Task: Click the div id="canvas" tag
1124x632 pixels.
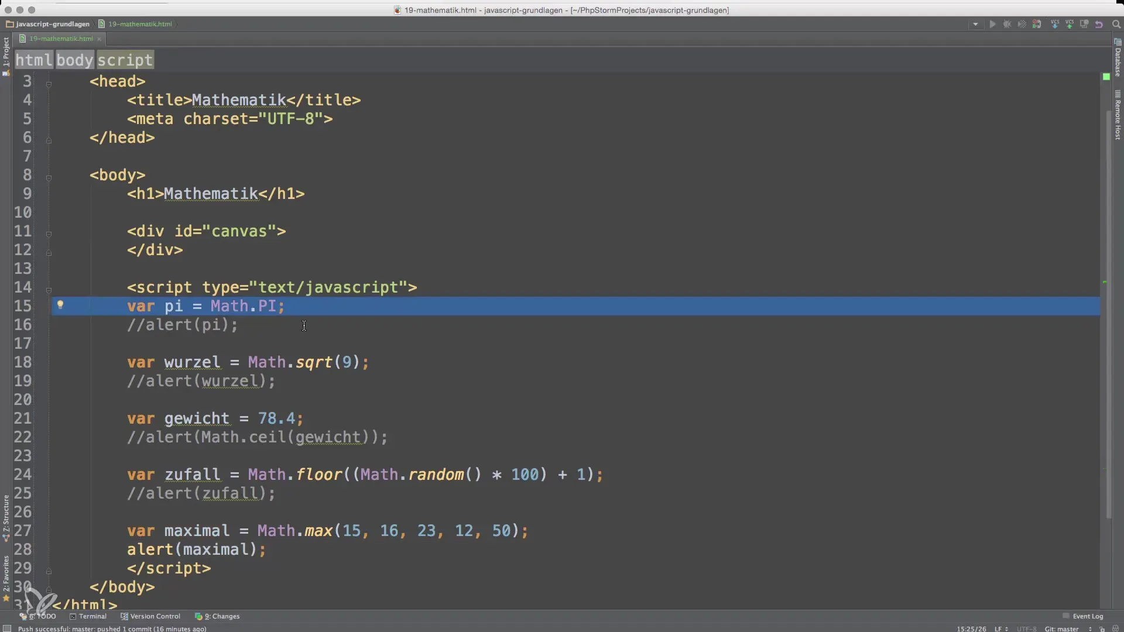Action: (x=207, y=231)
